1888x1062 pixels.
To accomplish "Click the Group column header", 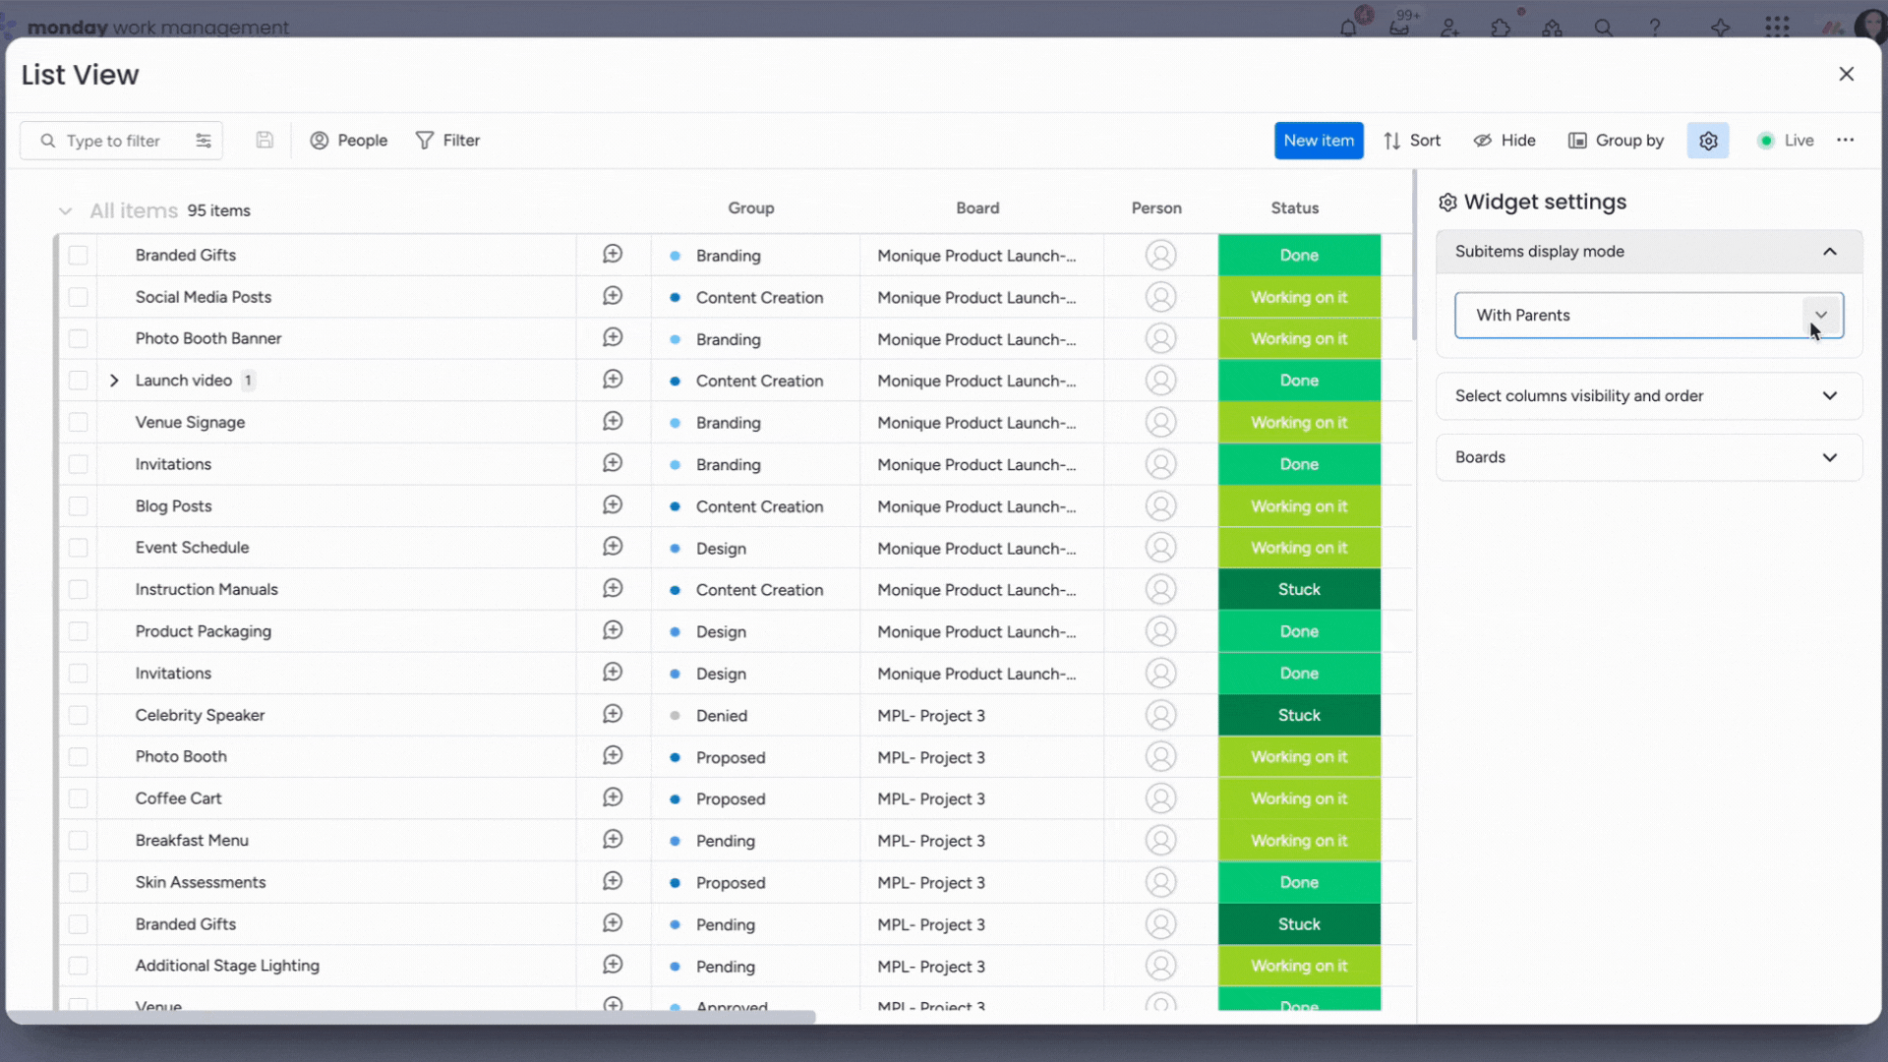I will 751,207.
